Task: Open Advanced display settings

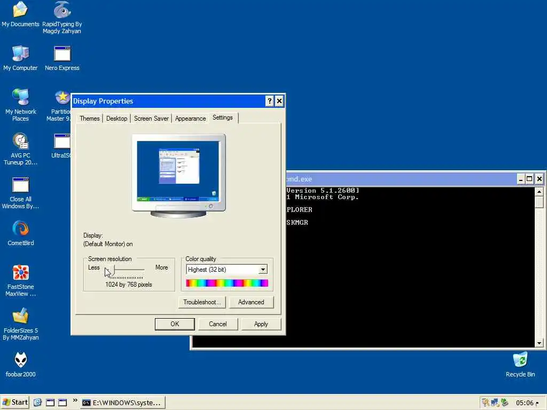Action: click(251, 302)
